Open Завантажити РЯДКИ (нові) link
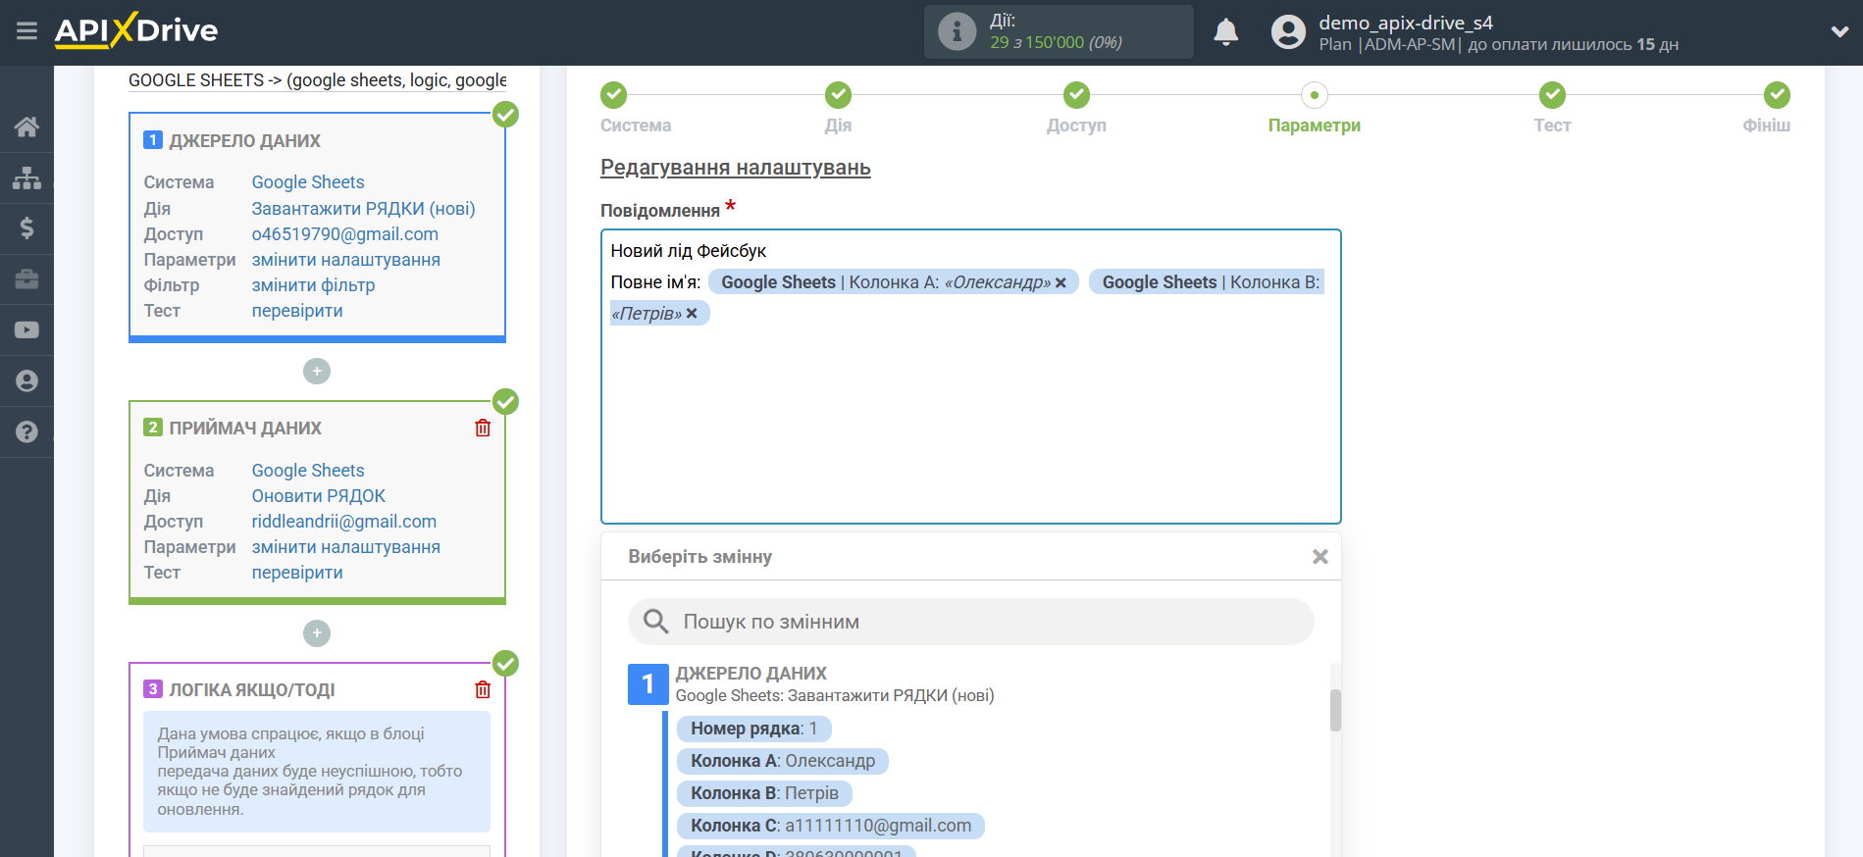The width and height of the screenshot is (1863, 857). (x=363, y=209)
